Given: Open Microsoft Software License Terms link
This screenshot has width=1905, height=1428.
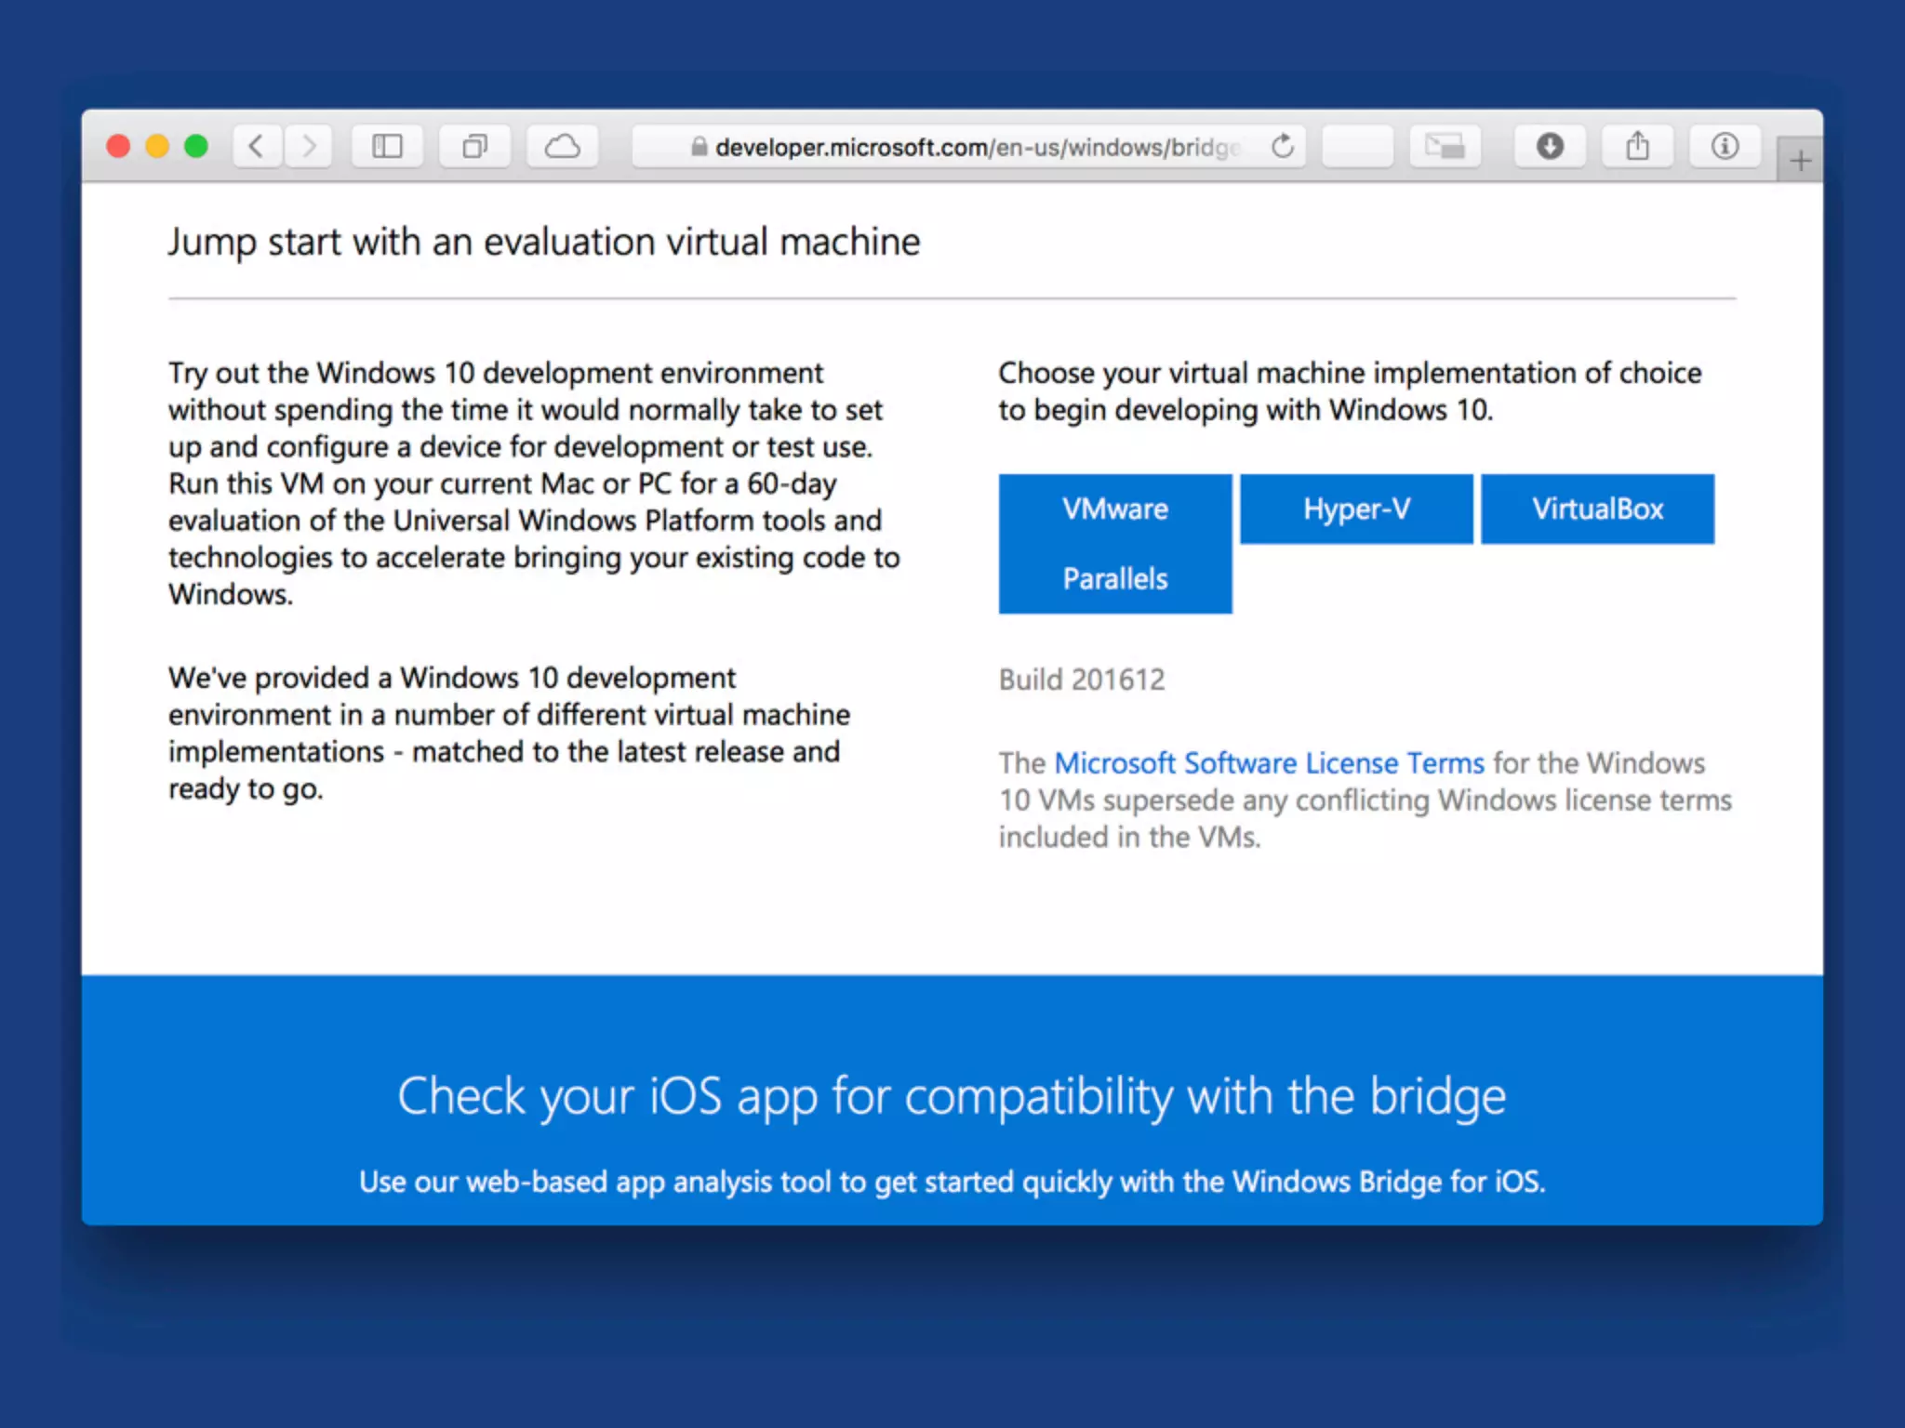Looking at the screenshot, I should point(1269,763).
